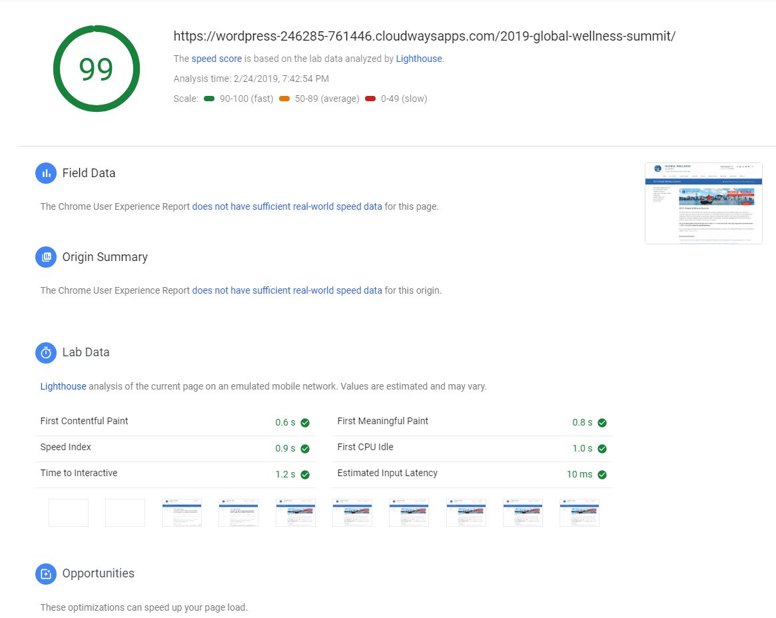Open the 'speed score' link
The height and width of the screenshot is (618, 776).
click(x=216, y=59)
